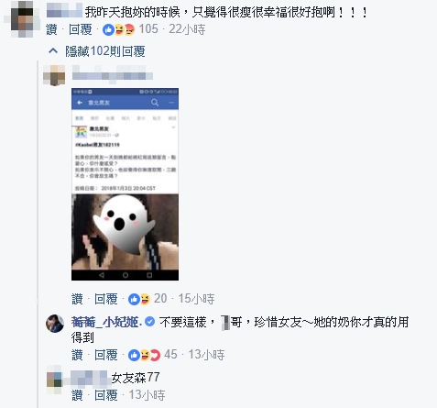The height and width of the screenshot is (408, 437).
Task: Open the avatar beside 女友森77
Action: point(54,380)
